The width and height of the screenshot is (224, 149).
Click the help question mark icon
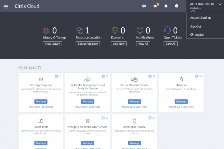[x=176, y=6]
